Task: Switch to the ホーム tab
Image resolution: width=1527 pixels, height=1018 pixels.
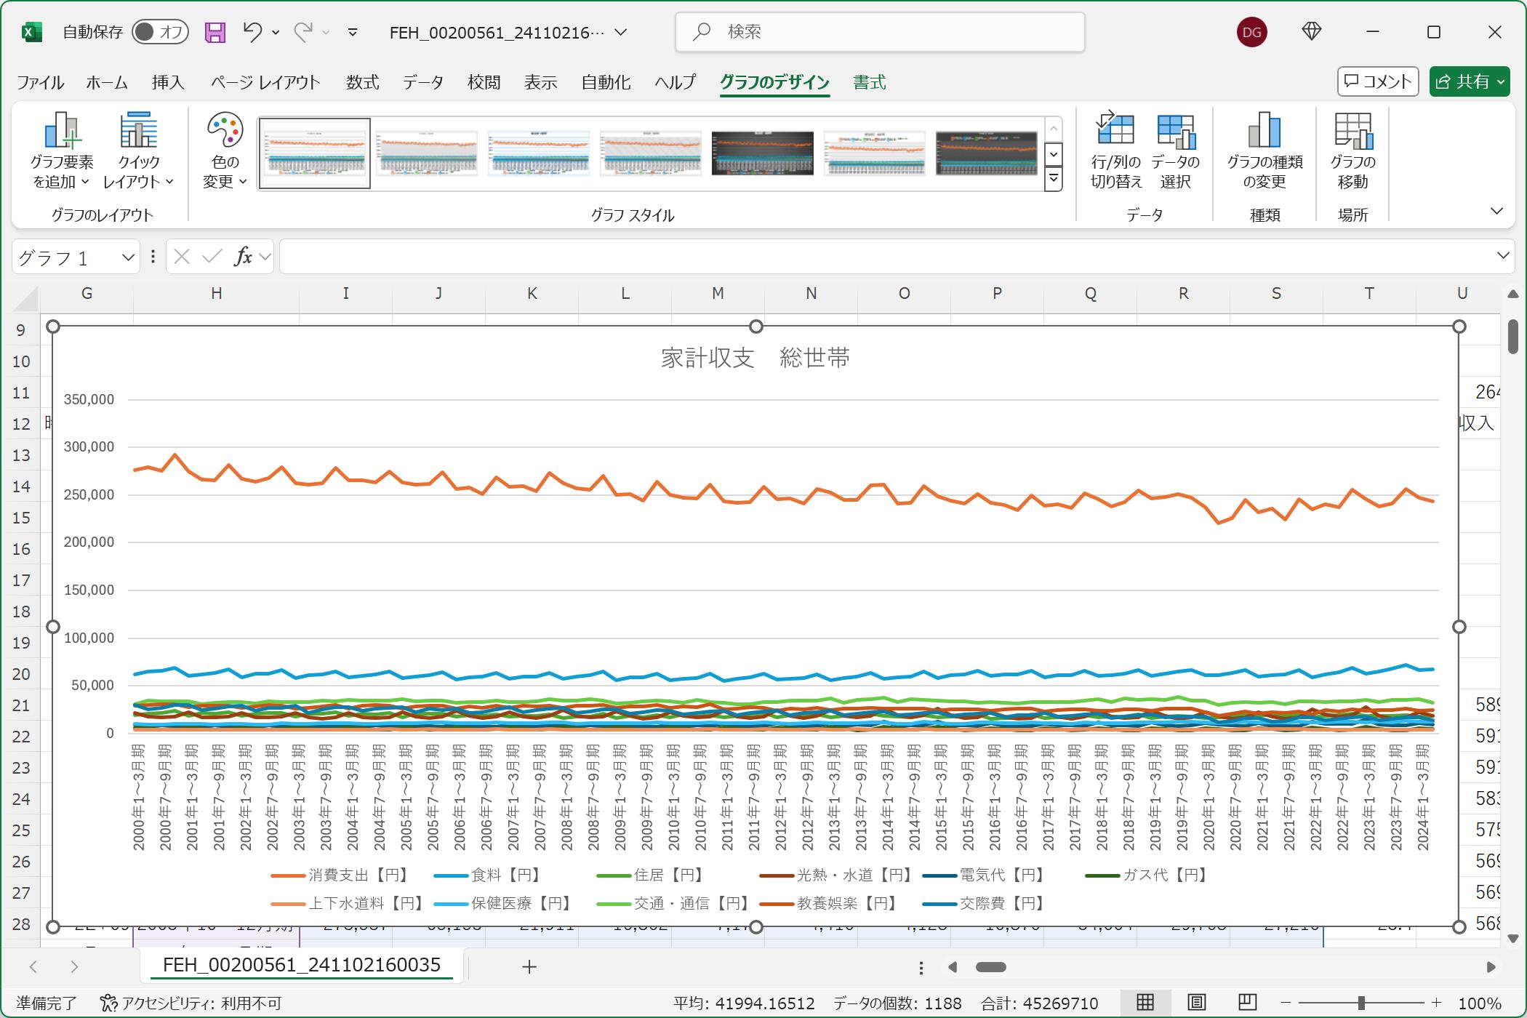Action: [x=107, y=82]
